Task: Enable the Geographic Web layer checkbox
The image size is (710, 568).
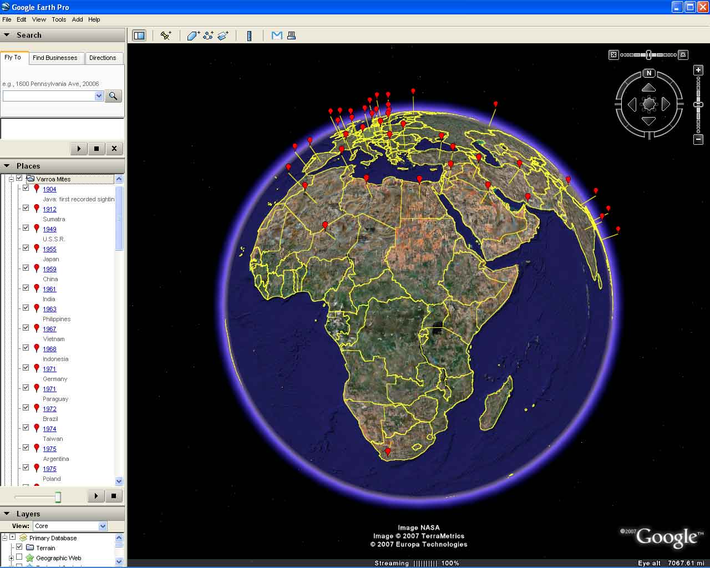Action: 19,557
